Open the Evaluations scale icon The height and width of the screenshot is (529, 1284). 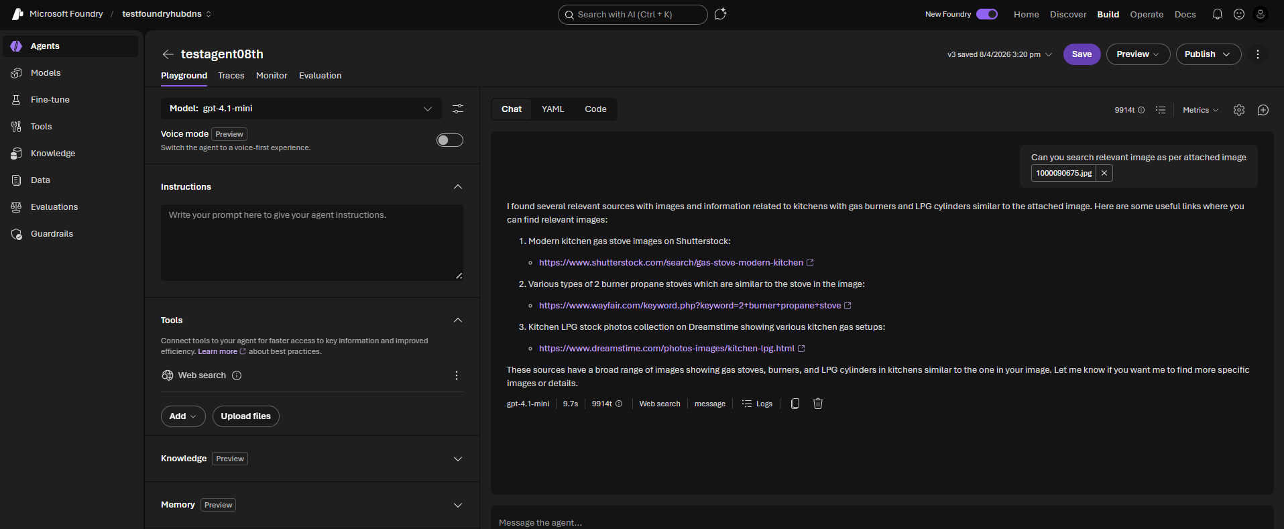click(x=16, y=207)
